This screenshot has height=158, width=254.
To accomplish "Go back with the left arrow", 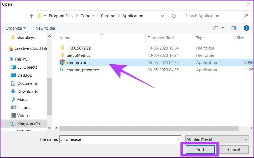I will [x=6, y=16].
